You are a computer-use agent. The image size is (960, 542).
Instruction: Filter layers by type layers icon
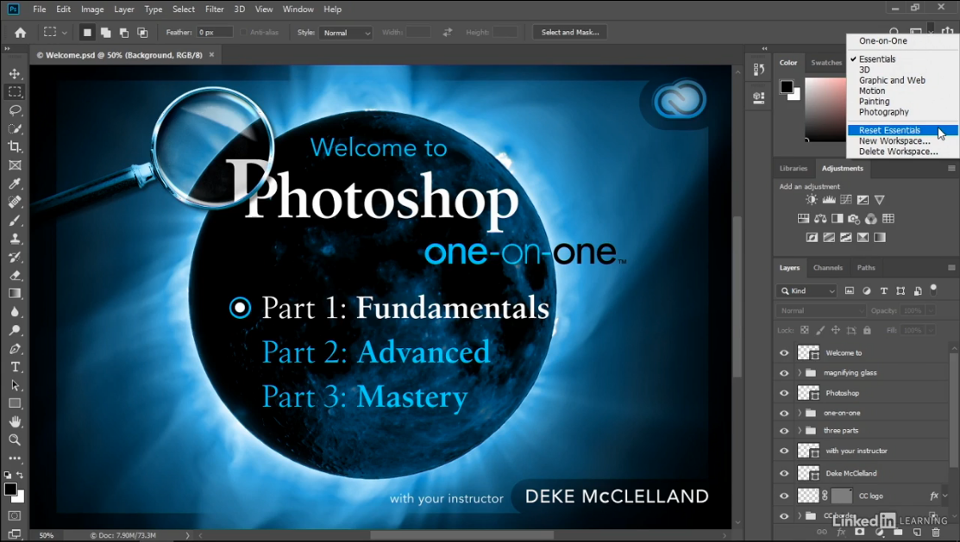pyautogui.click(x=883, y=291)
